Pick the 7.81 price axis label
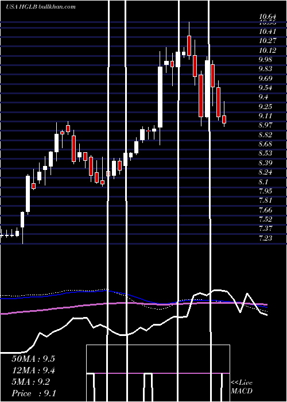 pyautogui.click(x=266, y=200)
